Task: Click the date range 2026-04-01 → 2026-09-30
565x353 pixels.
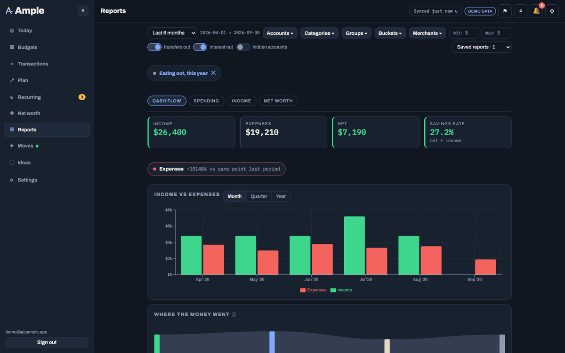Action: (x=230, y=33)
